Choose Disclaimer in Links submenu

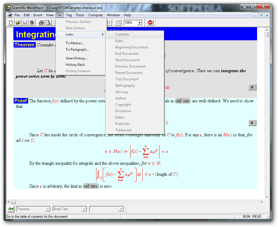[134, 111]
